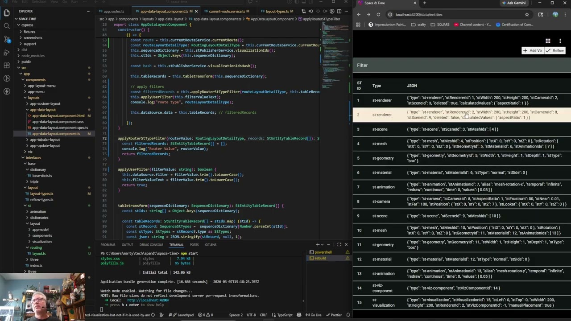Click the notifications bell in the status bar
Viewport: 571px width, 321px height.
coord(348,315)
